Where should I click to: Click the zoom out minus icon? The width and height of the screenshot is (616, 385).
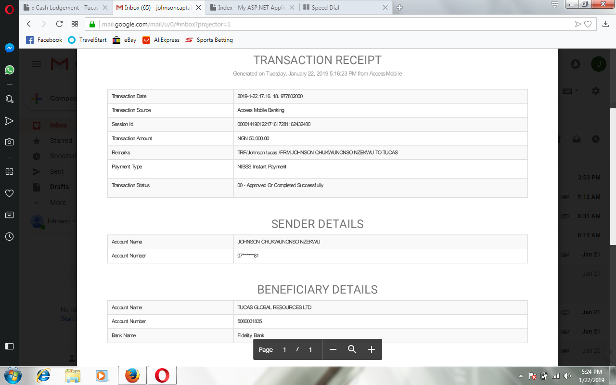[x=333, y=349]
